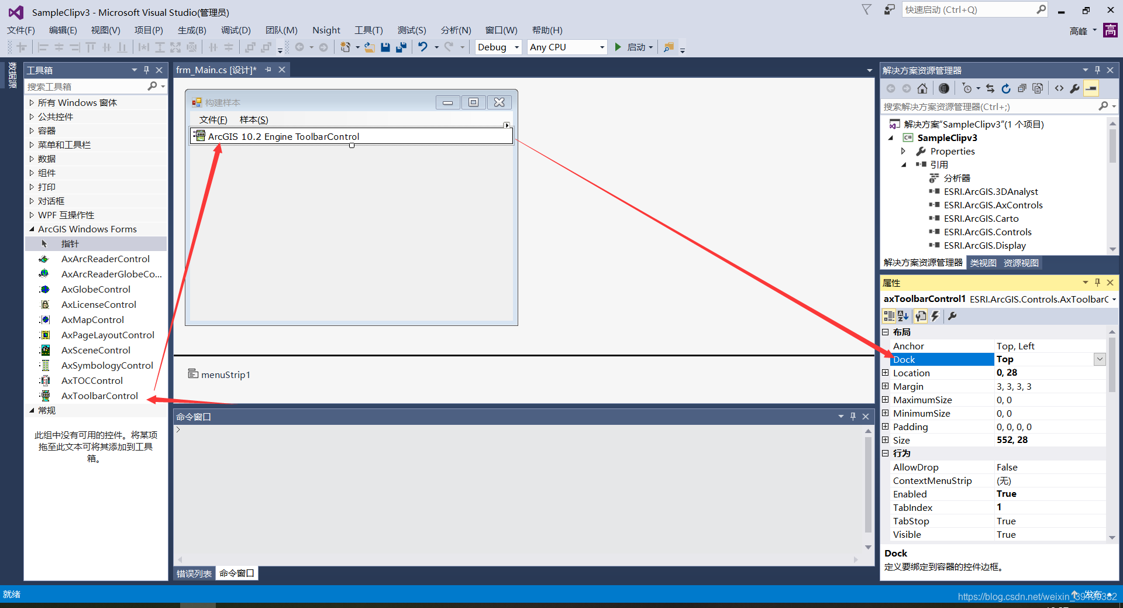Select AxTOCControl in the toolbox
Image resolution: width=1123 pixels, height=608 pixels.
[92, 380]
